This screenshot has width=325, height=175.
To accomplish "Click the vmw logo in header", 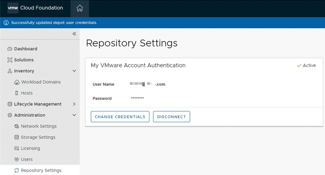I will tap(13, 8).
